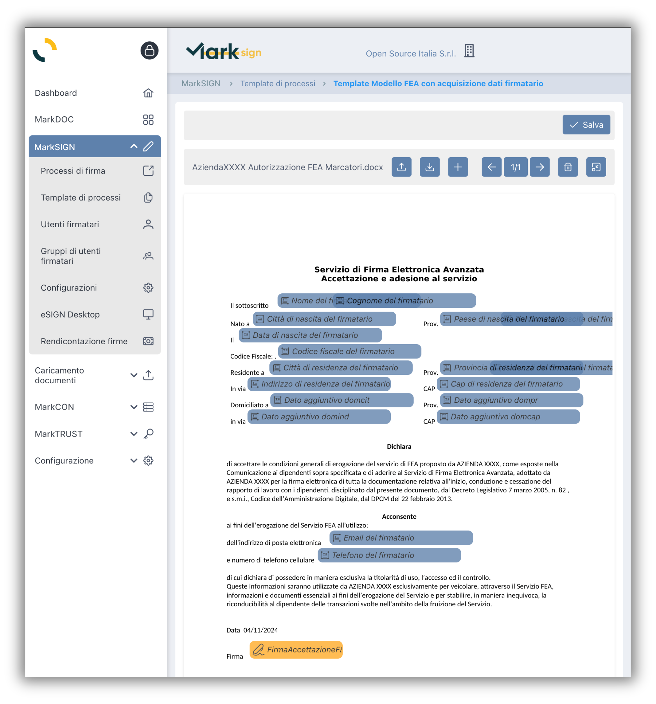Click Open Source Italia S.r.l. label
Screen dimensions: 656x704
click(410, 53)
